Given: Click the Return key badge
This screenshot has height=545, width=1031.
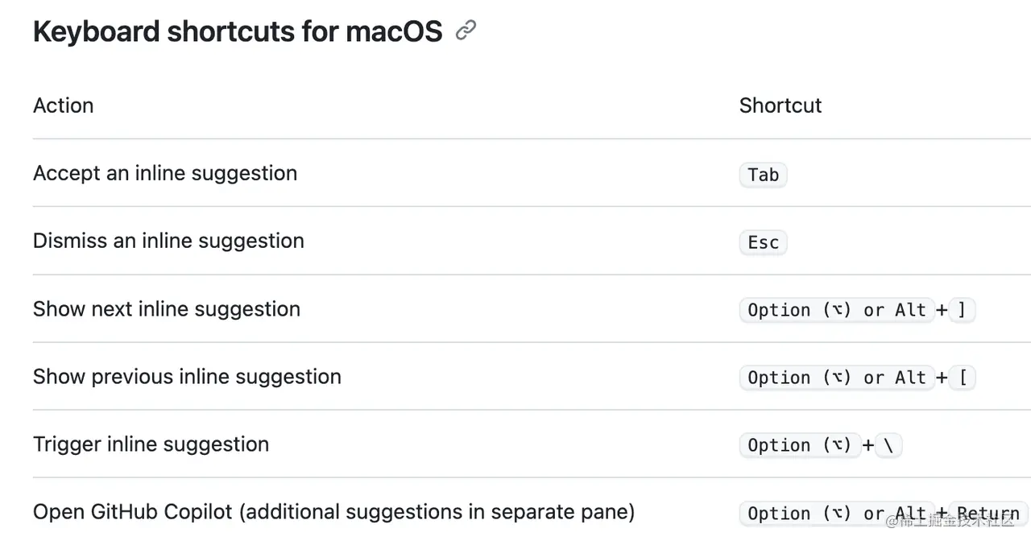Looking at the screenshot, I should (x=988, y=514).
